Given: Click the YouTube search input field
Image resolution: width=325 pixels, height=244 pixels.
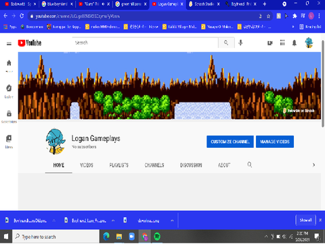Looking at the screenshot, I should click(146, 43).
